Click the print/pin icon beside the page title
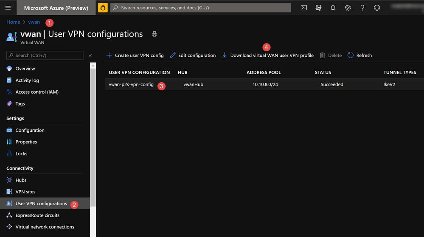Image resolution: width=424 pixels, height=237 pixels. click(x=154, y=34)
